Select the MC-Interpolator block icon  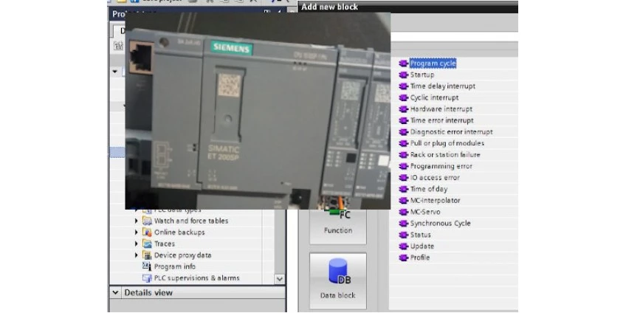[x=404, y=200]
